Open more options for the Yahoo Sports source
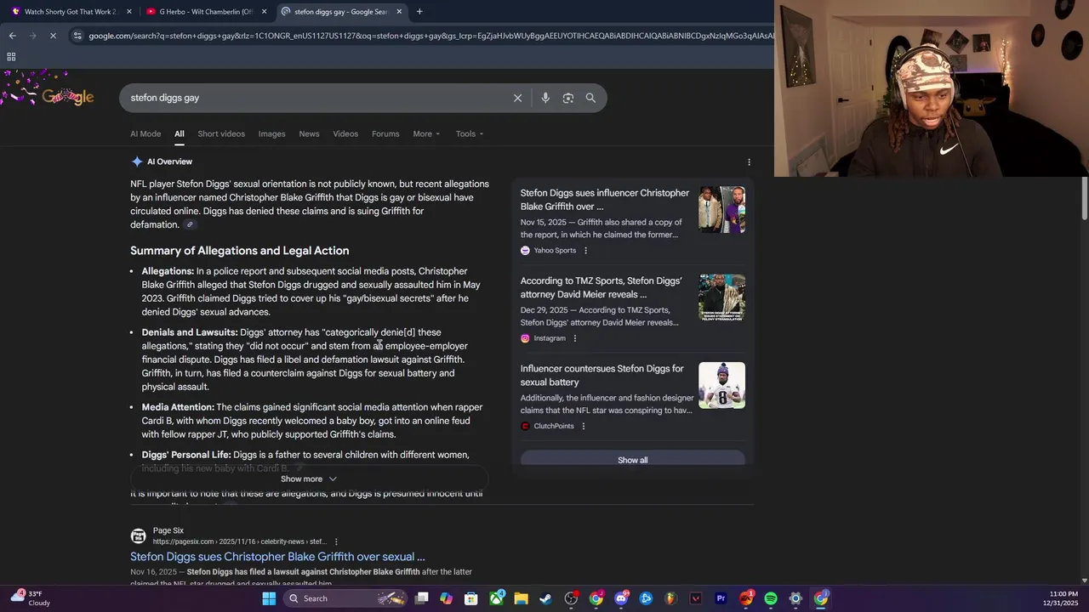This screenshot has height=612, width=1089. [585, 250]
